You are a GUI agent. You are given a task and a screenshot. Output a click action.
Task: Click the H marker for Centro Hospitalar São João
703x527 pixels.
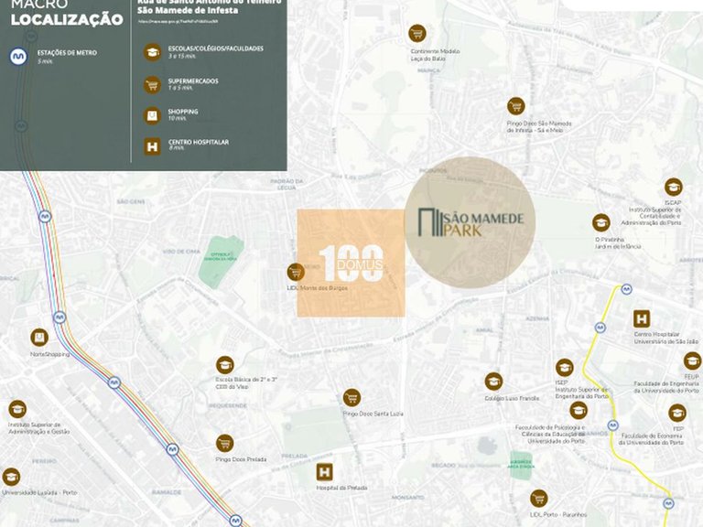642,319
